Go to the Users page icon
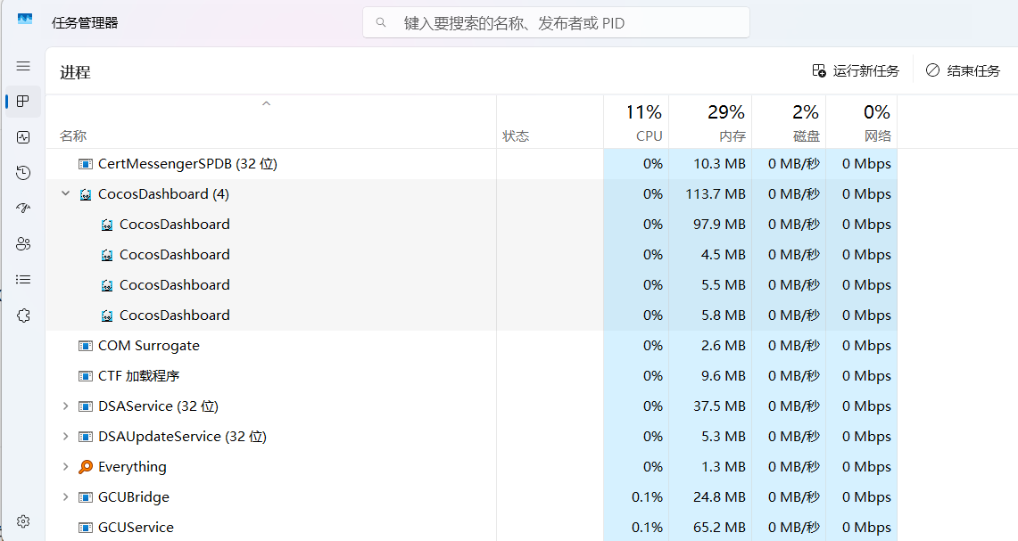 click(23, 244)
